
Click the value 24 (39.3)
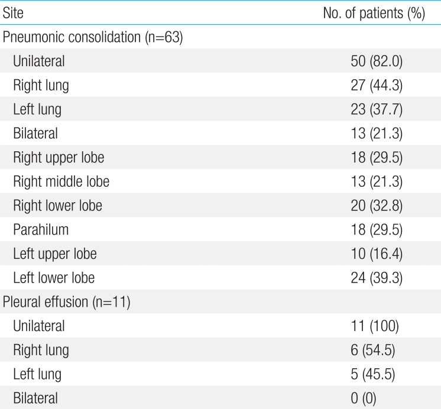point(377,278)
